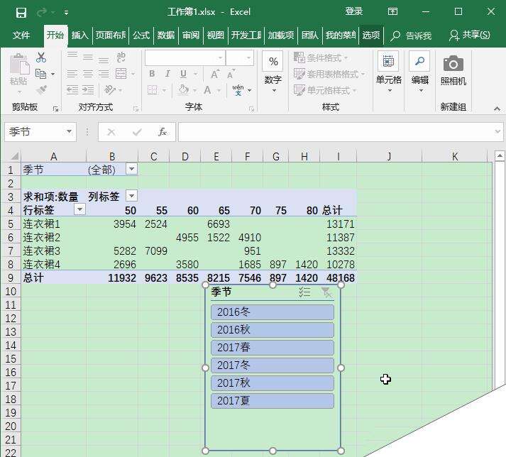Switch to the 插入 ribbon tab

click(x=80, y=35)
